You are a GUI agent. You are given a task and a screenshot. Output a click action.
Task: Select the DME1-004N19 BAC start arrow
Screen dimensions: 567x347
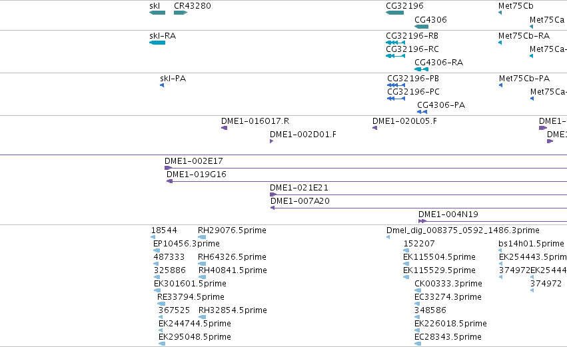pos(422,221)
